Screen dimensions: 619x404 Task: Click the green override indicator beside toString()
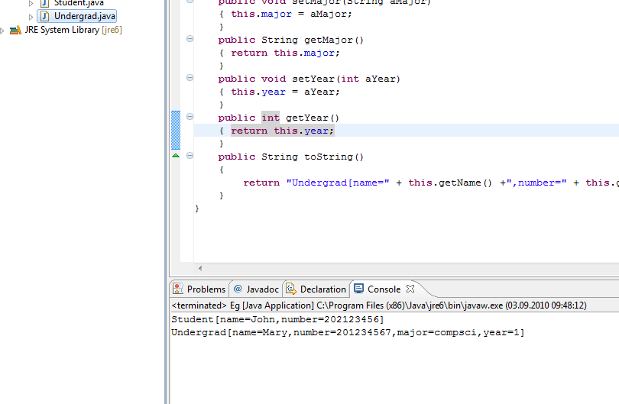(176, 156)
